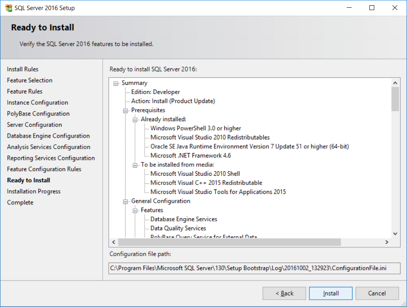Select Microsoft Visual Studio 2010 Shell row

[195, 174]
